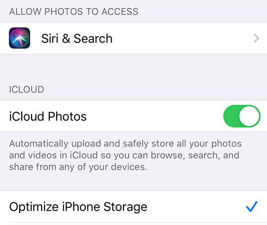Tap the Siri app icon

20,38
